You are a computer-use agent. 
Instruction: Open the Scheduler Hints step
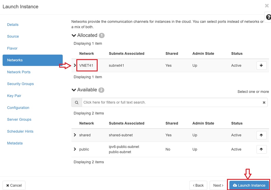pos(20,131)
